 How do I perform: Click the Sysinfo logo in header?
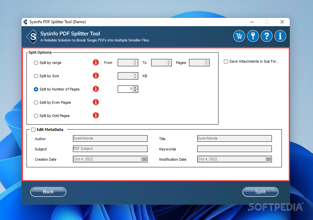tap(32, 36)
